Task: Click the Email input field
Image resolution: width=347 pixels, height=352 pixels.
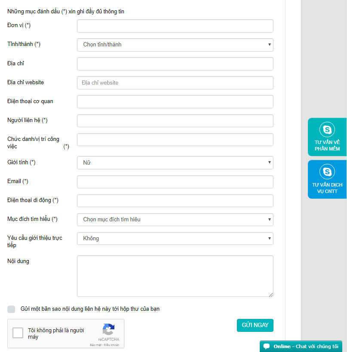Action: click(x=175, y=181)
